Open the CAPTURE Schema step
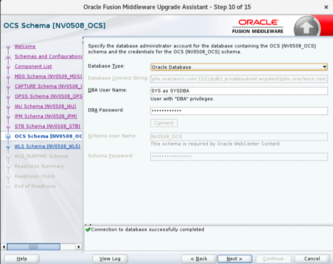This screenshot has height=264, width=333. pos(48,86)
